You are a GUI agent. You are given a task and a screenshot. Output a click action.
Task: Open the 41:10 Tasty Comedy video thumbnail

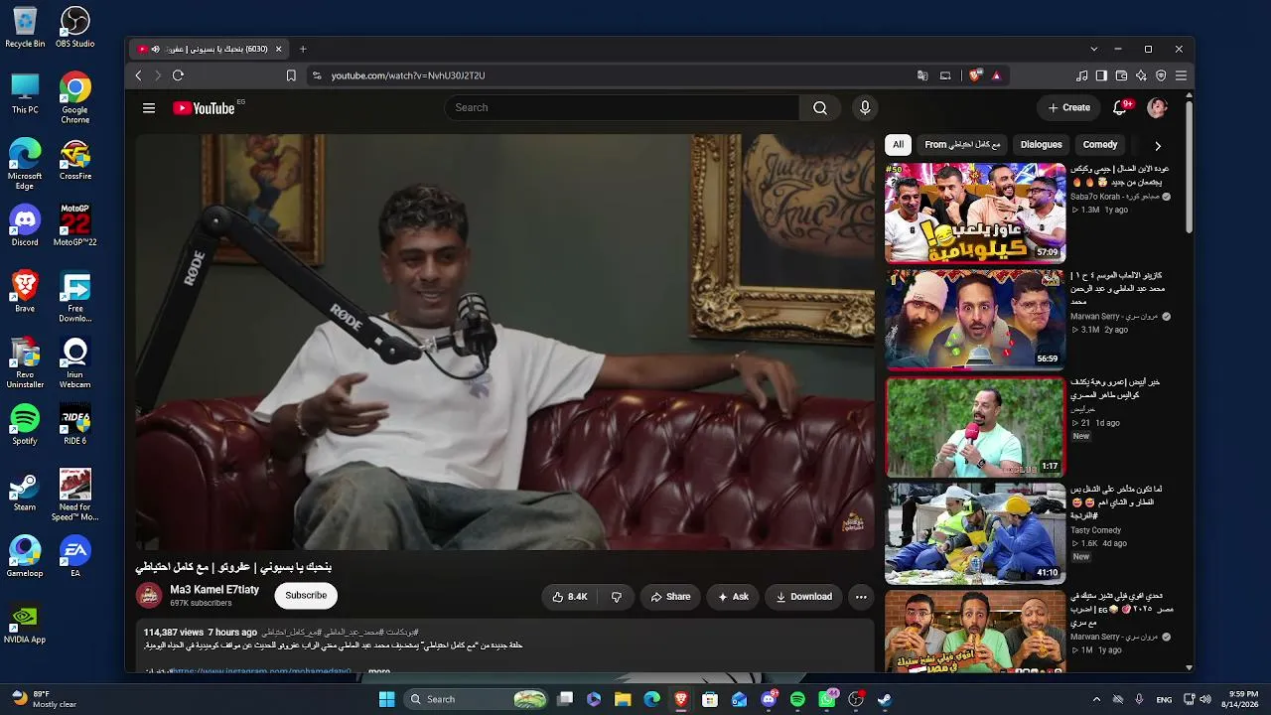coord(975,532)
